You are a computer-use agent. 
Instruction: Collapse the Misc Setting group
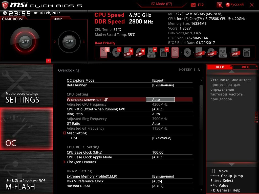pyautogui.click(x=64, y=133)
